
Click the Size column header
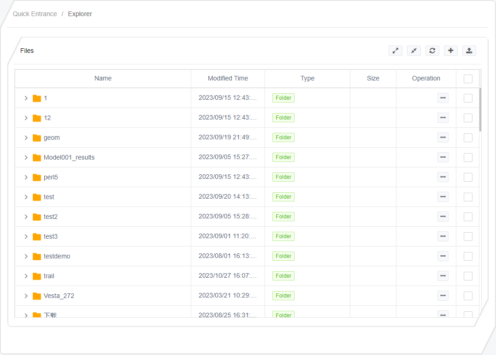click(373, 78)
